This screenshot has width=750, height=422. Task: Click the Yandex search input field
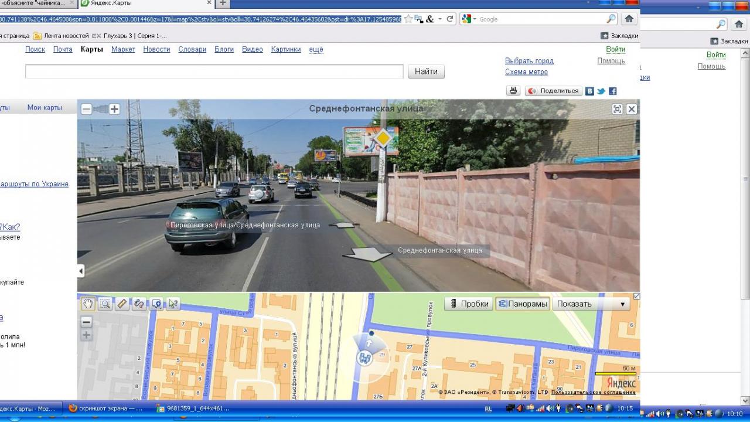tap(214, 72)
